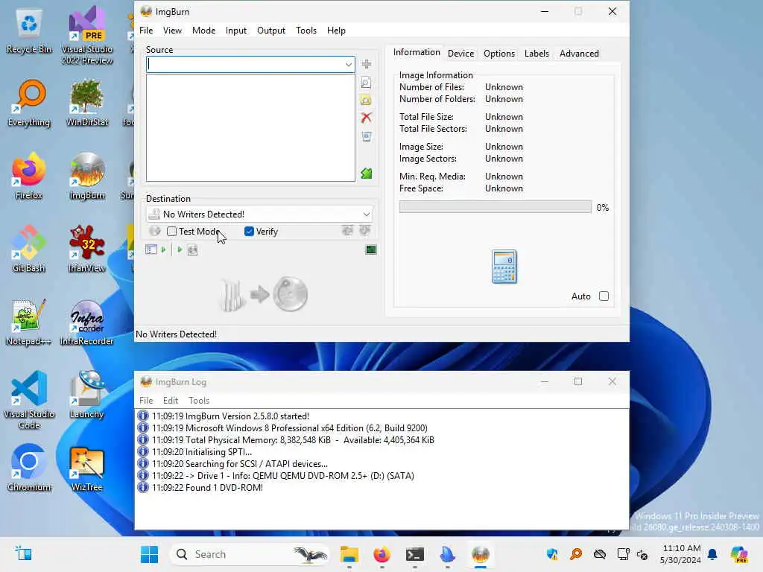The width and height of the screenshot is (763, 572).
Task: Open the IrfanView desktop icon
Action: [87, 250]
